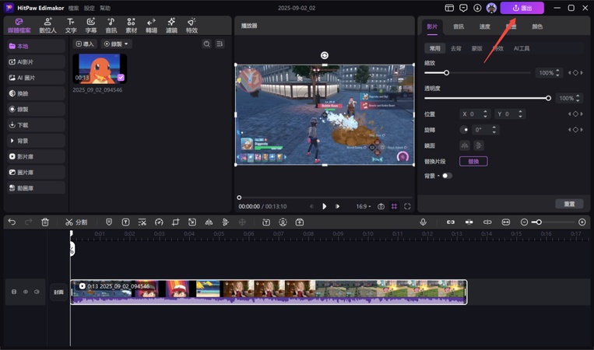Open the 16:9 aspect ratio dropdown
Viewport: 594px width, 350px height.
pos(364,207)
